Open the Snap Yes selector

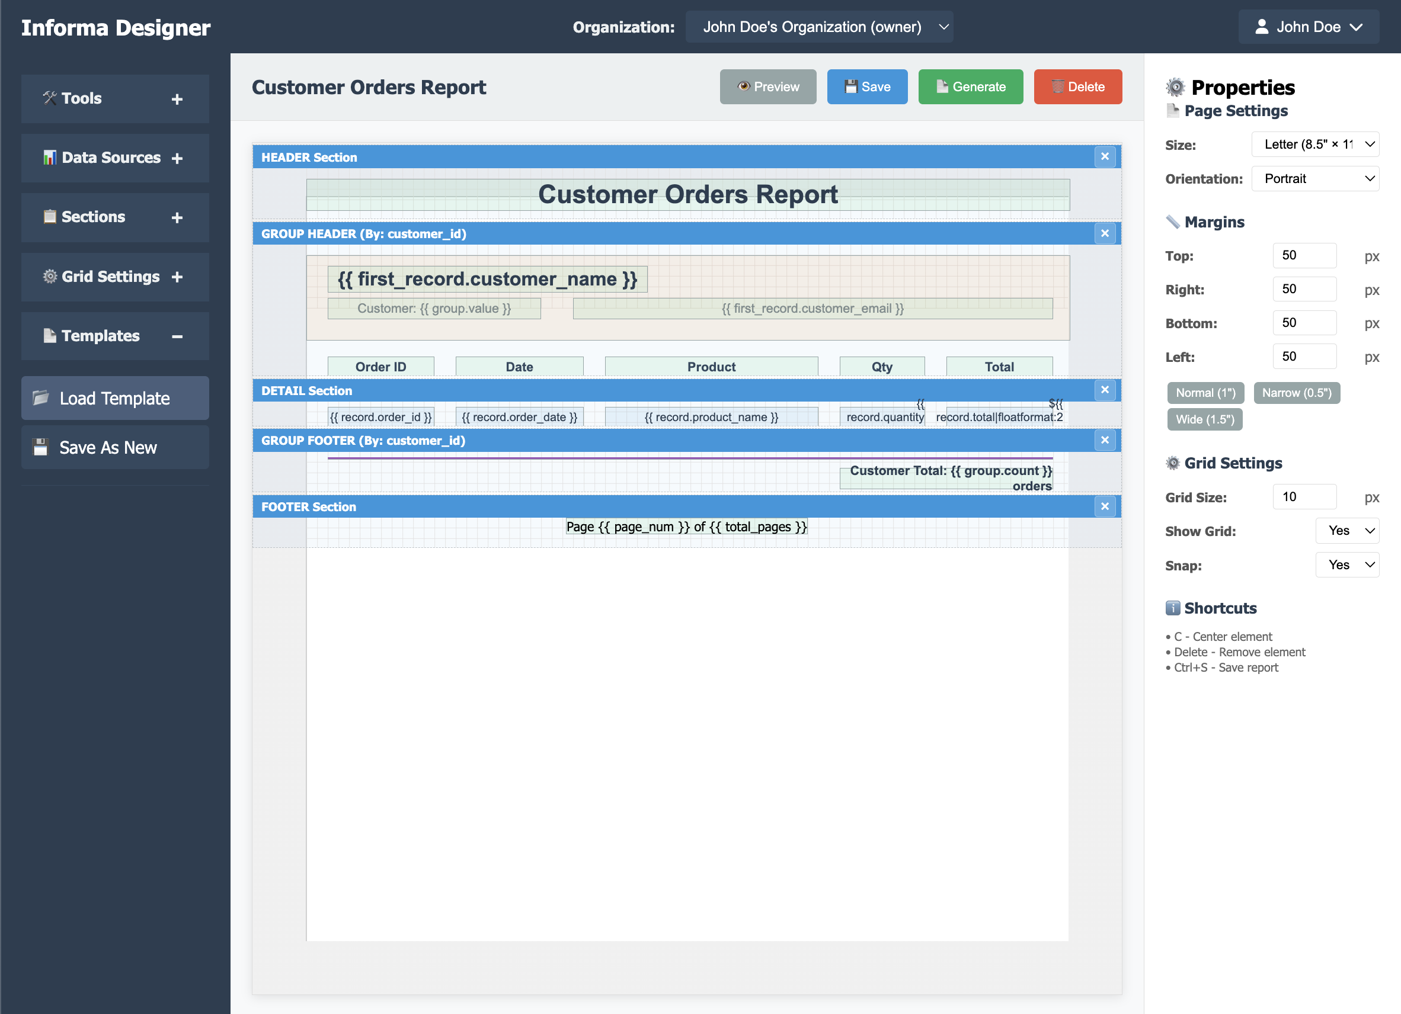coord(1346,564)
